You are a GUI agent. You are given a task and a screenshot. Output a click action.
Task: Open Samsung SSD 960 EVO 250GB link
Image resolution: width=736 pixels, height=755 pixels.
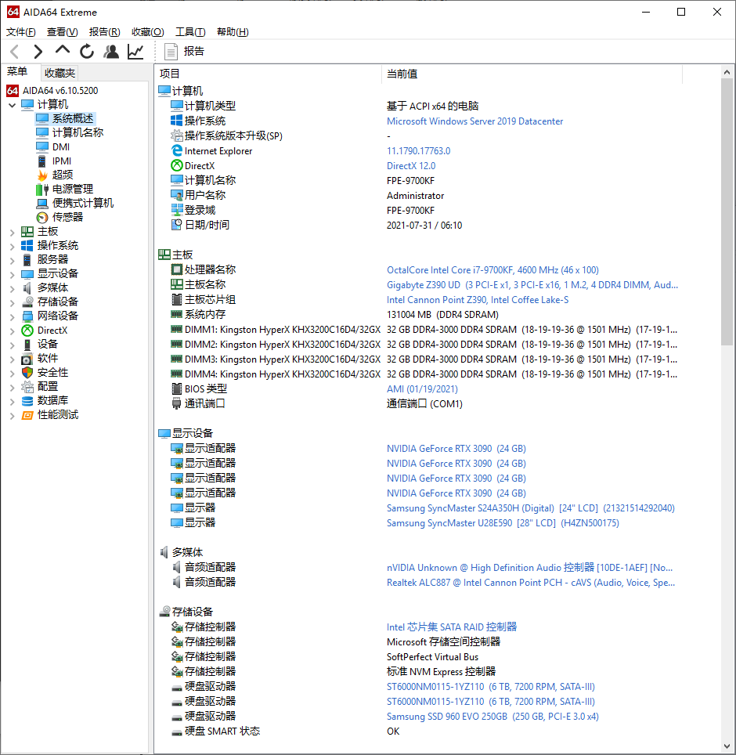[492, 717]
